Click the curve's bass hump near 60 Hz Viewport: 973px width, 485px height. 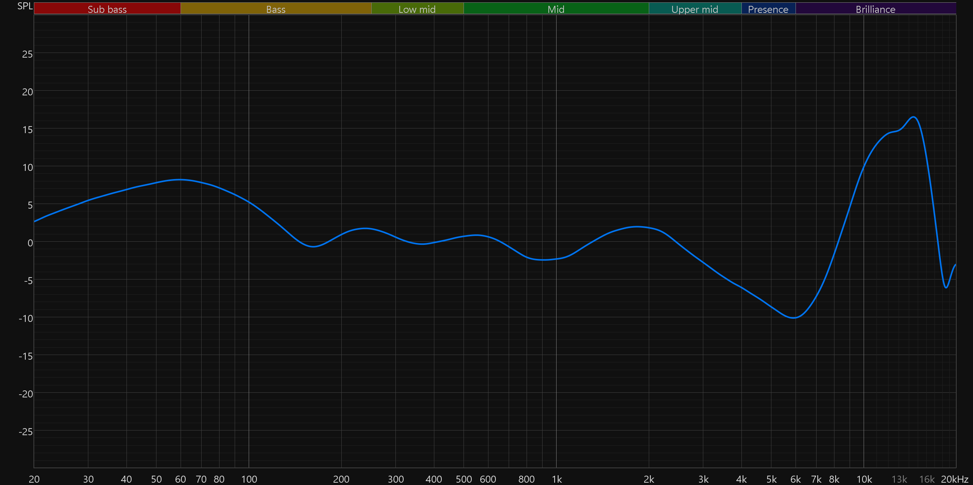coord(179,179)
